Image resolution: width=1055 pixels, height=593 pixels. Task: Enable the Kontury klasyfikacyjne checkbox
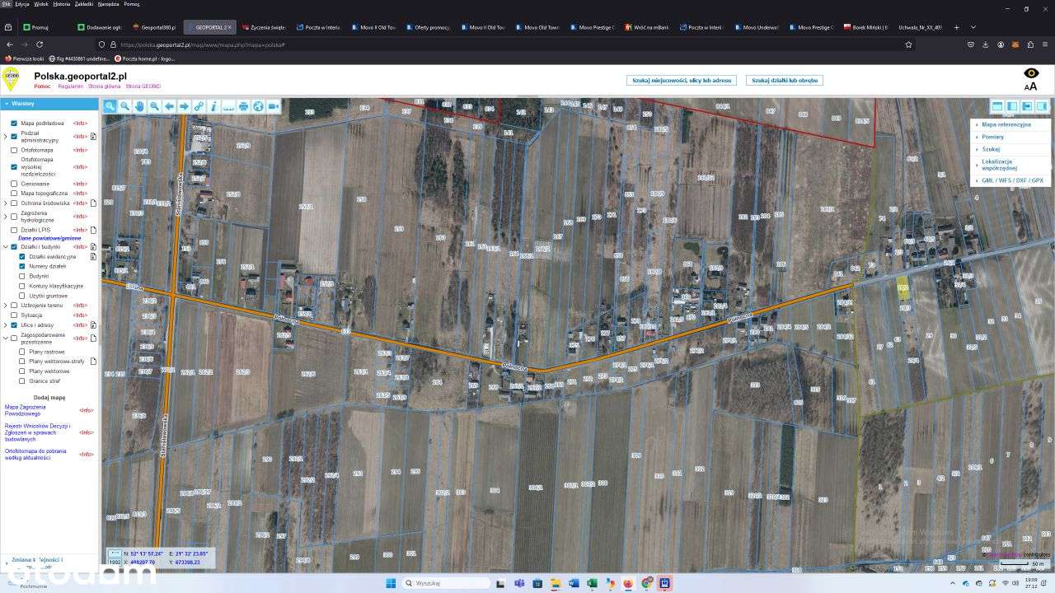click(22, 286)
